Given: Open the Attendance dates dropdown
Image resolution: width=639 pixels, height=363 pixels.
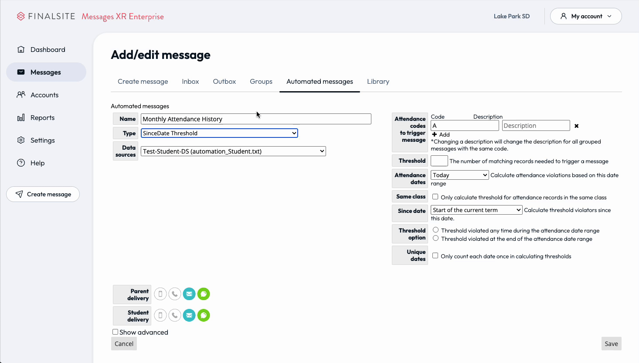Looking at the screenshot, I should click(x=459, y=175).
